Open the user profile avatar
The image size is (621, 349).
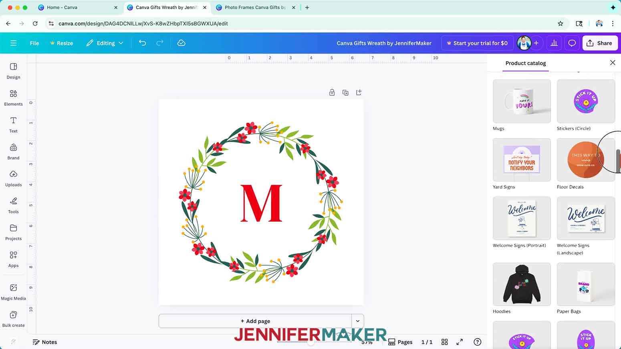[524, 43]
